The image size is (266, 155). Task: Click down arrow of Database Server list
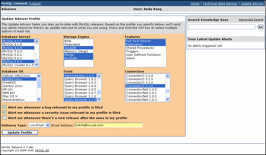coord(37,65)
